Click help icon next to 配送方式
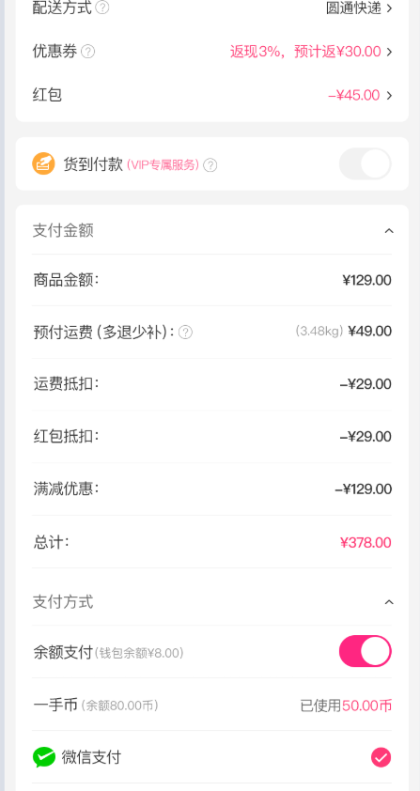Screen dimensions: 420x791 102,8
